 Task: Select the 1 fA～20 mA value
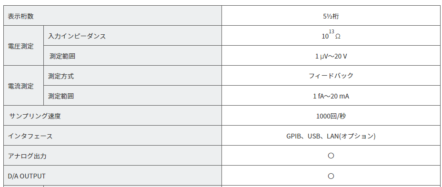coord(331,96)
